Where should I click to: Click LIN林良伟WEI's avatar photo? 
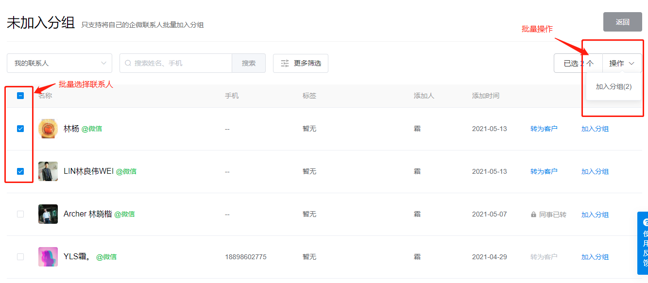point(48,171)
